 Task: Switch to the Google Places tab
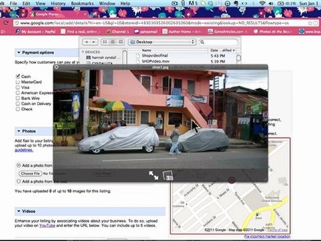point(58,14)
